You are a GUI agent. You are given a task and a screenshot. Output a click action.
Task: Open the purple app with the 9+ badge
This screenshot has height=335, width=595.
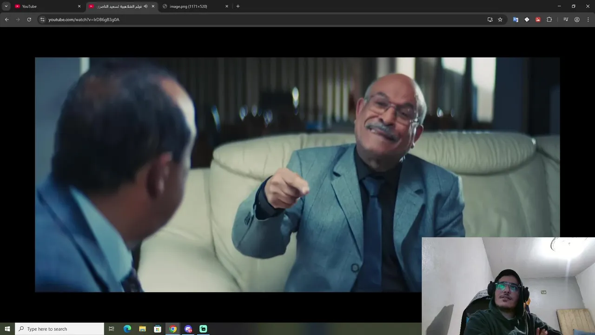(188, 329)
